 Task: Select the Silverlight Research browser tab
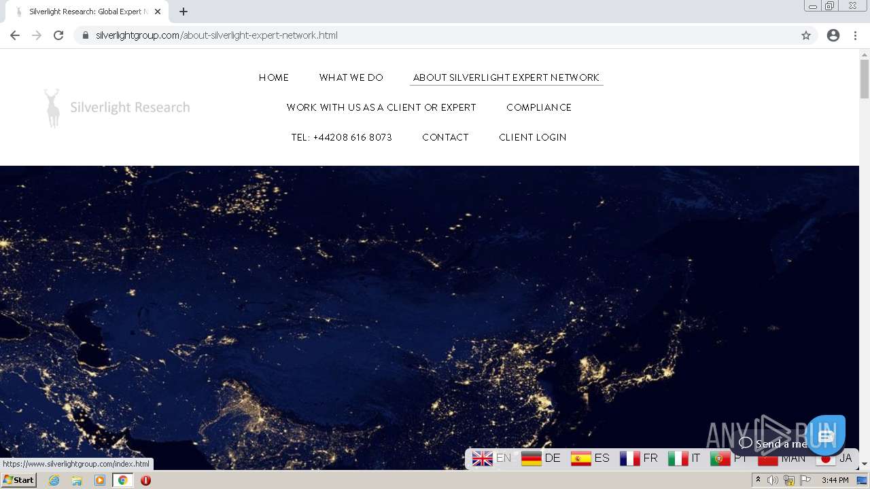click(x=86, y=12)
